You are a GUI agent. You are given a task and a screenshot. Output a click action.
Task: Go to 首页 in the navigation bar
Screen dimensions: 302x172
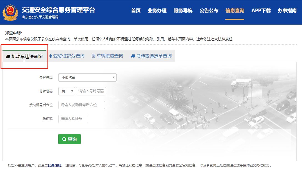pyautogui.click(x=136, y=11)
